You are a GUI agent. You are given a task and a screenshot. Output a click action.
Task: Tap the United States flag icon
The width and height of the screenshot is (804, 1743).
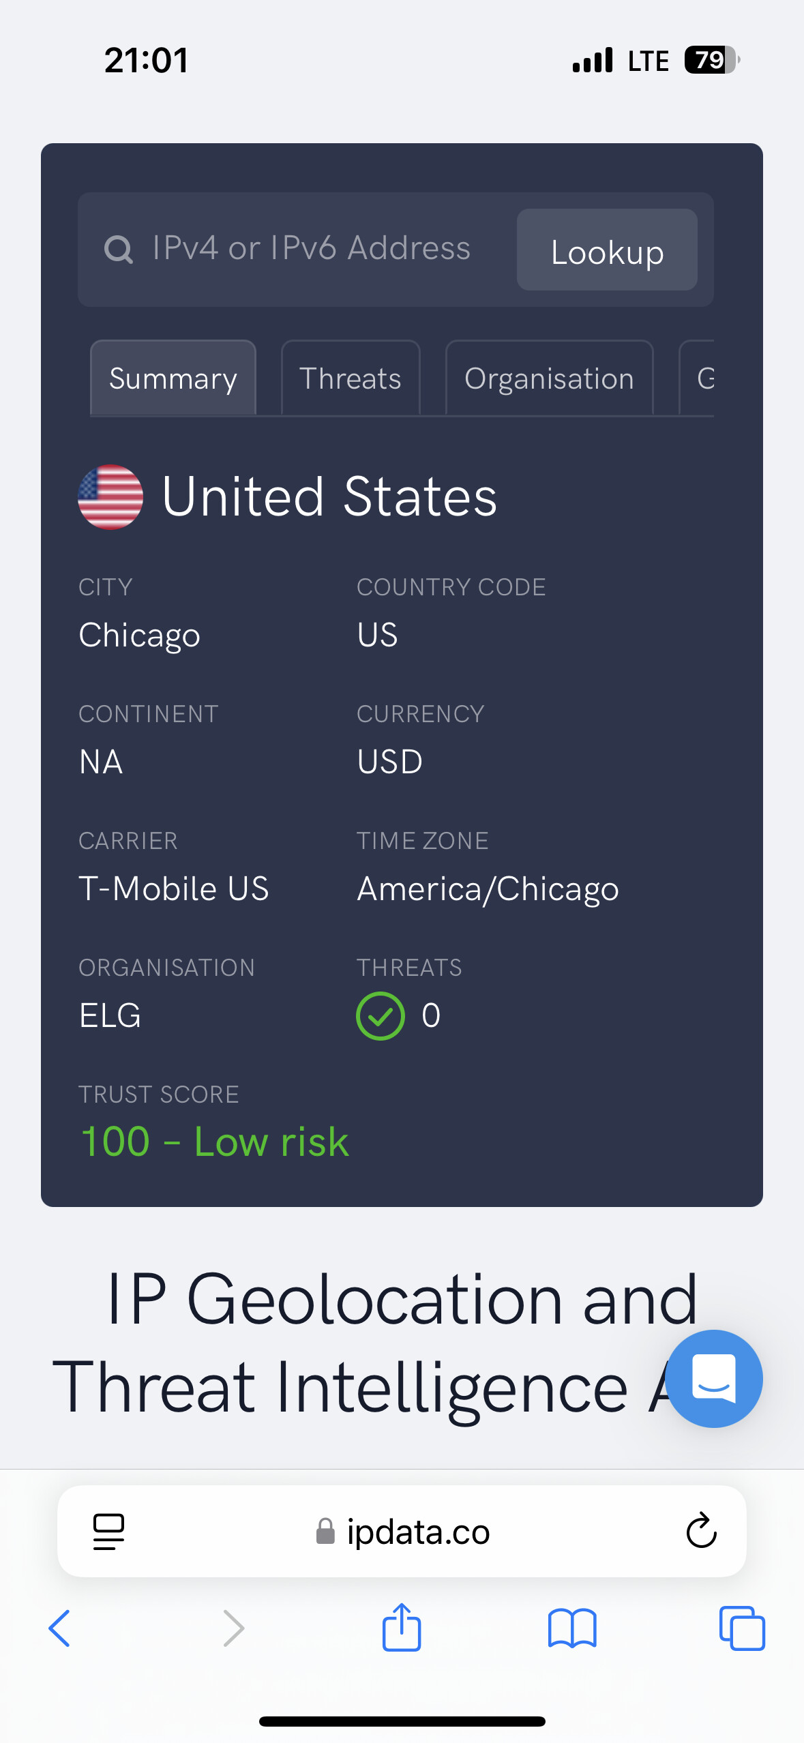[x=110, y=497]
